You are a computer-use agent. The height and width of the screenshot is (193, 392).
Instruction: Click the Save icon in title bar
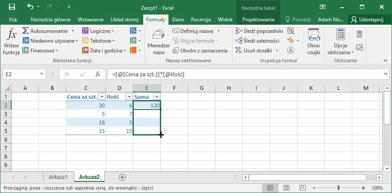click(x=12, y=7)
